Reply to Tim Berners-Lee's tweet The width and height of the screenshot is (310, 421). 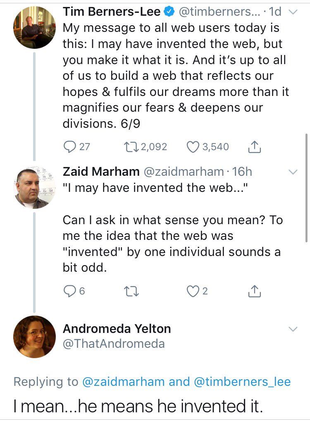pos(69,147)
